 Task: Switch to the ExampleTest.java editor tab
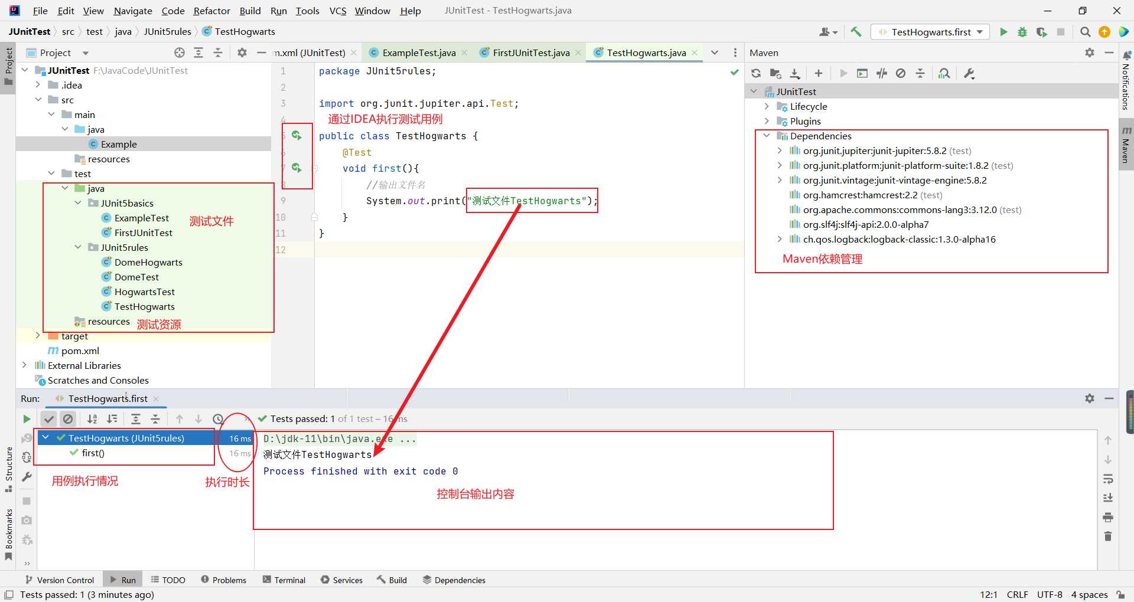[x=419, y=53]
